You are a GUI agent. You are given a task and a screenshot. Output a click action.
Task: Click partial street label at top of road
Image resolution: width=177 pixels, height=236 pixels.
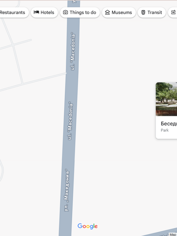74,1
